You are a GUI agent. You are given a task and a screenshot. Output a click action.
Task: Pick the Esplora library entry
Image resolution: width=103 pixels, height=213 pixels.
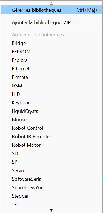[51, 60]
